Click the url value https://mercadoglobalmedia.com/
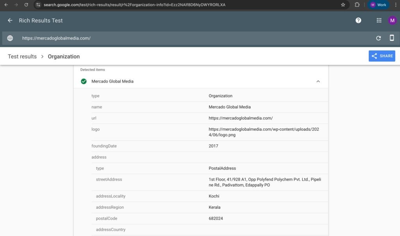The width and height of the screenshot is (400, 236). pyautogui.click(x=241, y=118)
